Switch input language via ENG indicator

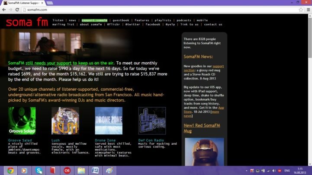tap(287, 171)
